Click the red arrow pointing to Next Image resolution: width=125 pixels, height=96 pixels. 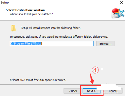[92, 78]
